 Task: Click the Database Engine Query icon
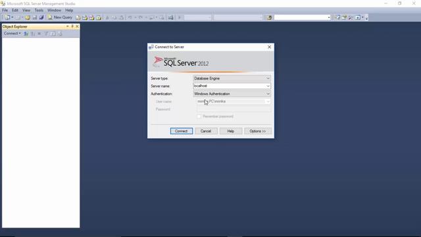[x=78, y=18]
